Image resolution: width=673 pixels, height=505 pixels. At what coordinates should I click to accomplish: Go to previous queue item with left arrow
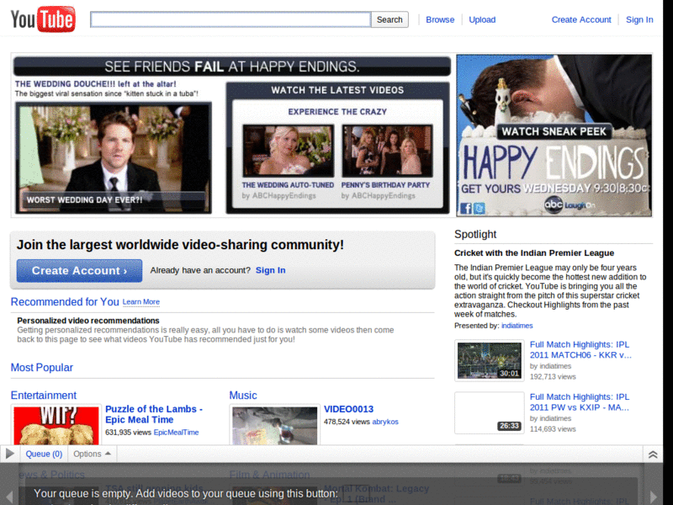point(9,497)
